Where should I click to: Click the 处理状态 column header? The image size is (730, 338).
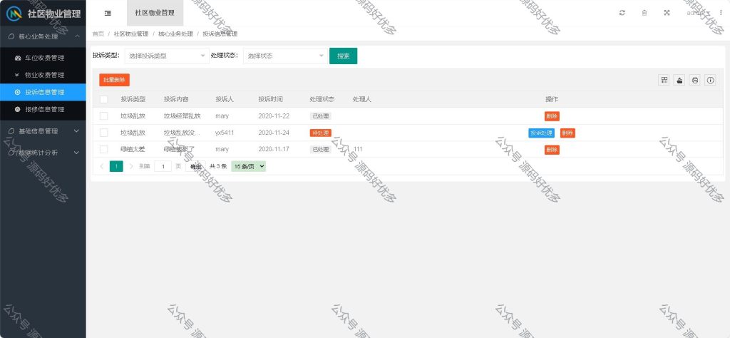pos(322,99)
